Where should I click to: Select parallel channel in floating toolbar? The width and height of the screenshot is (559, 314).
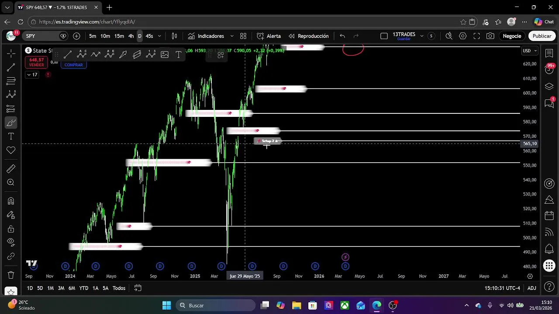click(x=137, y=55)
